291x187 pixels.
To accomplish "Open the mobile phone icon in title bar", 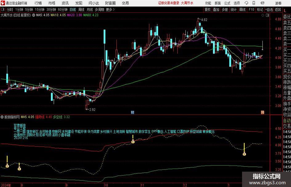I will (254, 3).
